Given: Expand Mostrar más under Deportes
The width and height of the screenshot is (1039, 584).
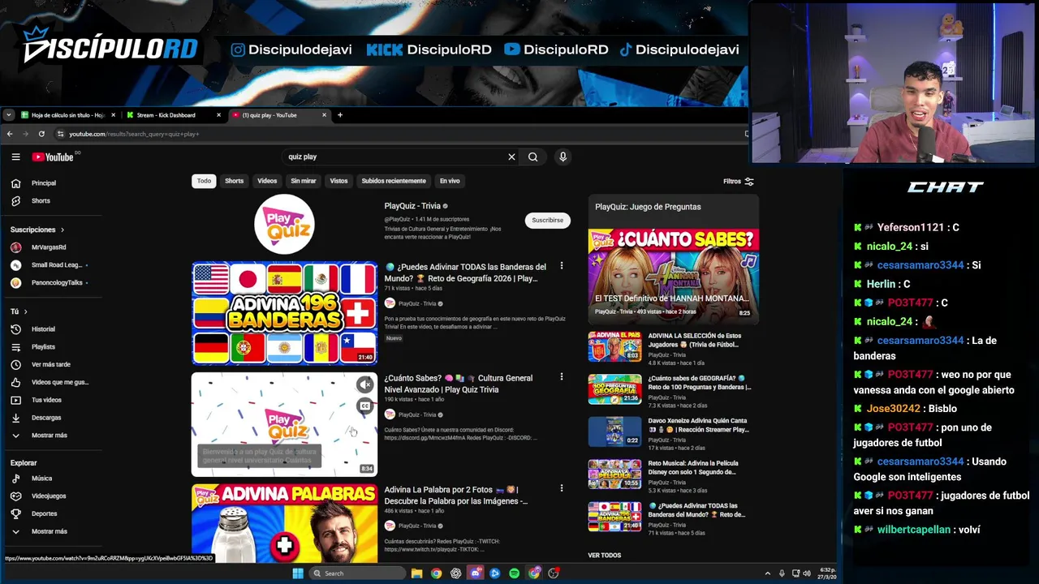Looking at the screenshot, I should [49, 531].
